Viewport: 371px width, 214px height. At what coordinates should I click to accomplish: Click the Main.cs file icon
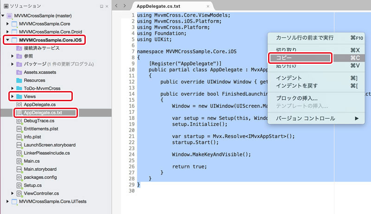click(x=19, y=161)
